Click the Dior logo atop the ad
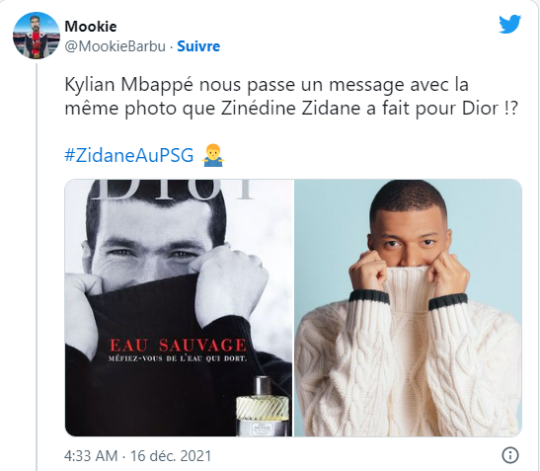Screen dimensions: 540x471 (175, 190)
